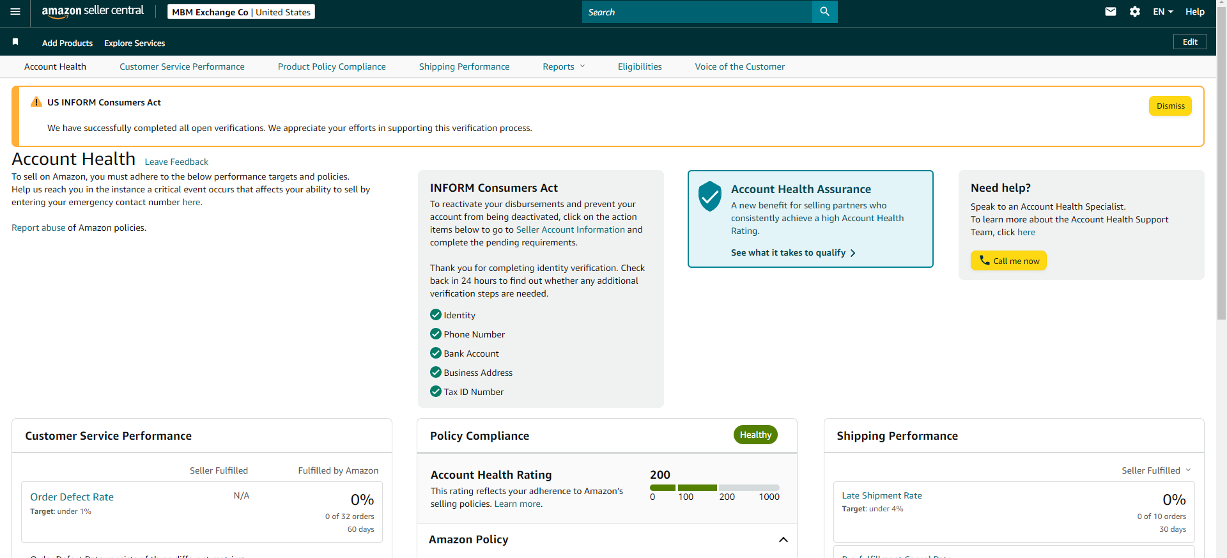The width and height of the screenshot is (1227, 558).
Task: Open Seller Account Information link
Action: click(570, 229)
